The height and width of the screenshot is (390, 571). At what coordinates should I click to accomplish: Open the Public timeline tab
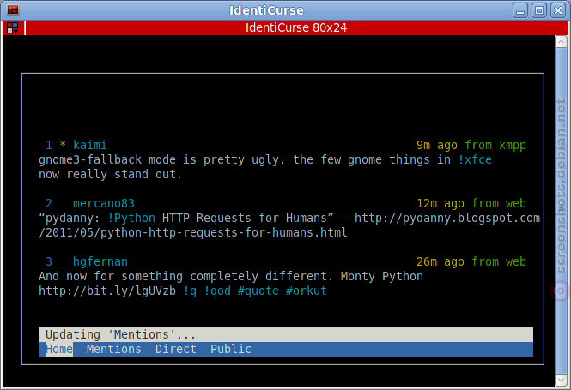click(231, 349)
